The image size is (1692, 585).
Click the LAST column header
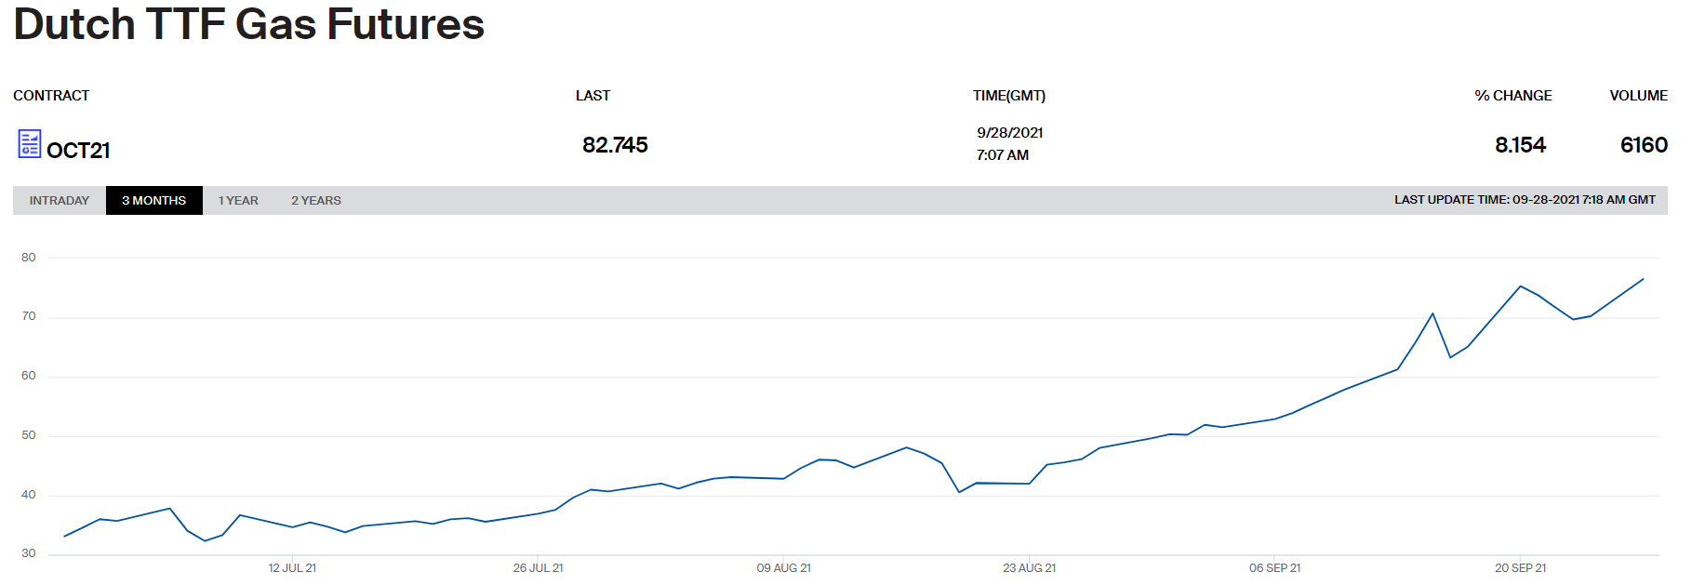pos(593,96)
